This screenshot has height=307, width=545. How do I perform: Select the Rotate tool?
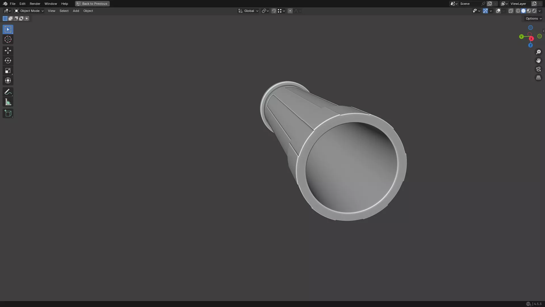(x=8, y=61)
